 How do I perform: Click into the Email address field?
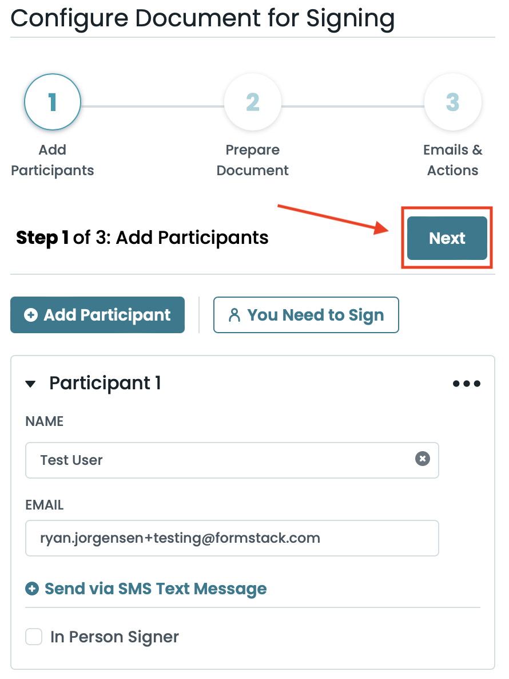tap(232, 538)
